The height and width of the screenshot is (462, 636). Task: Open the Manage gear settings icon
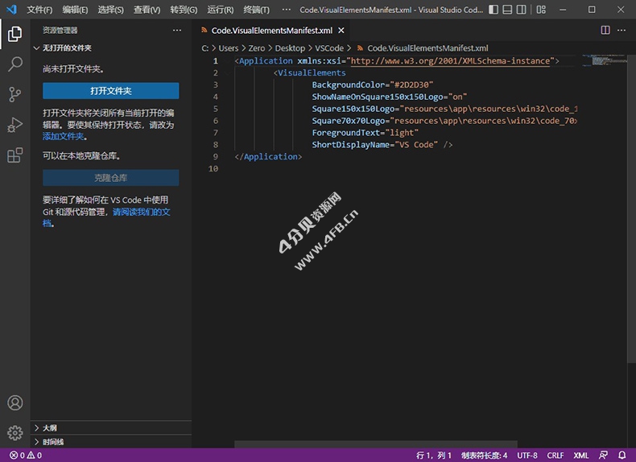click(x=15, y=433)
